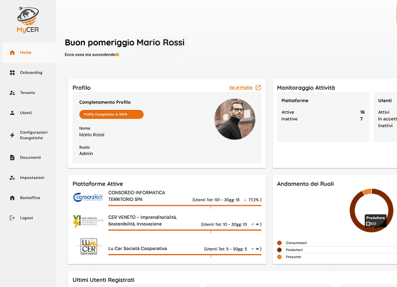Screen dimensions: 397x287
Task: Toggle the Consumatori legend entry
Action: 297,243
